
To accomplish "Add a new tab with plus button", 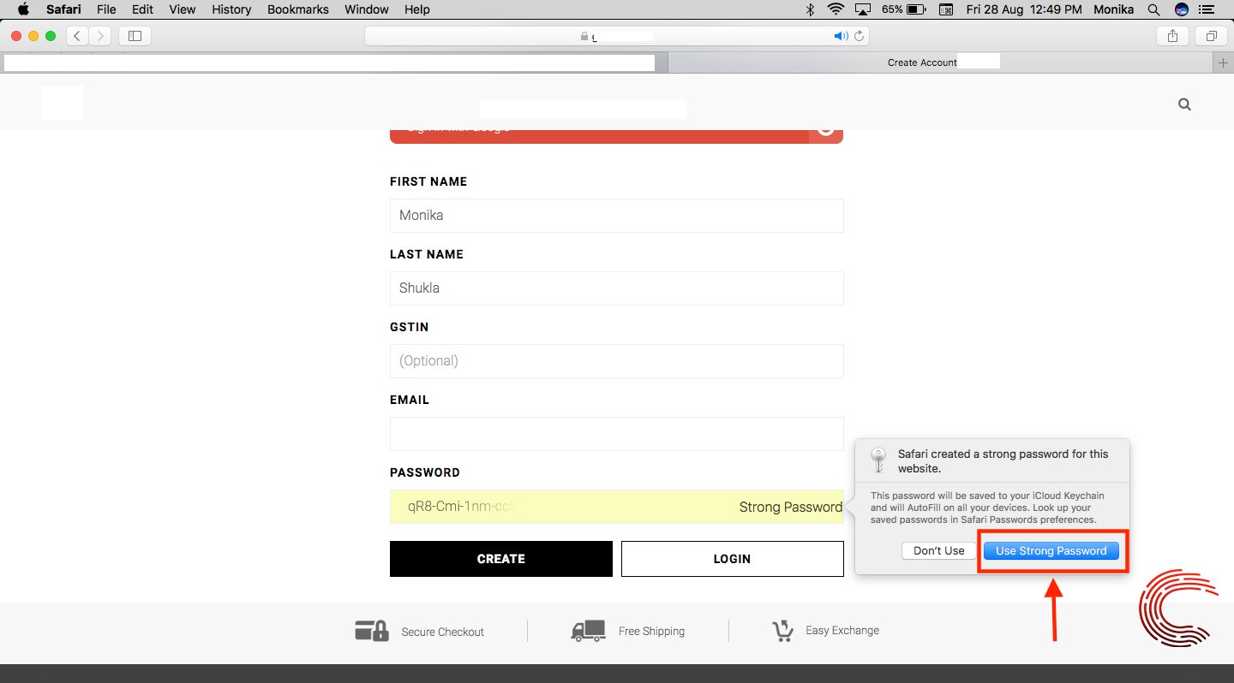I will tap(1223, 62).
